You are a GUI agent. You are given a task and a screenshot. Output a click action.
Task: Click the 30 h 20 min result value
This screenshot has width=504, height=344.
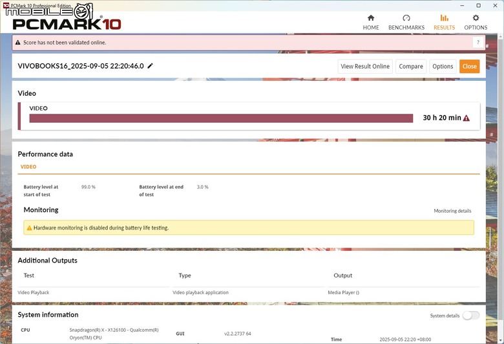(442, 118)
